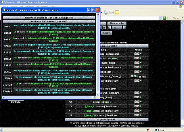Write message icon in Zicandar row
184x132 pixels.
[x=138, y=93]
